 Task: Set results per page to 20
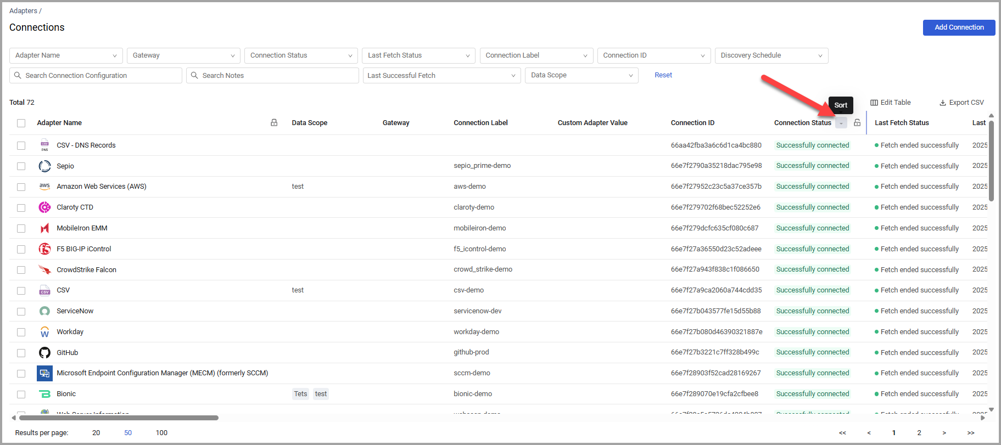[x=96, y=433]
